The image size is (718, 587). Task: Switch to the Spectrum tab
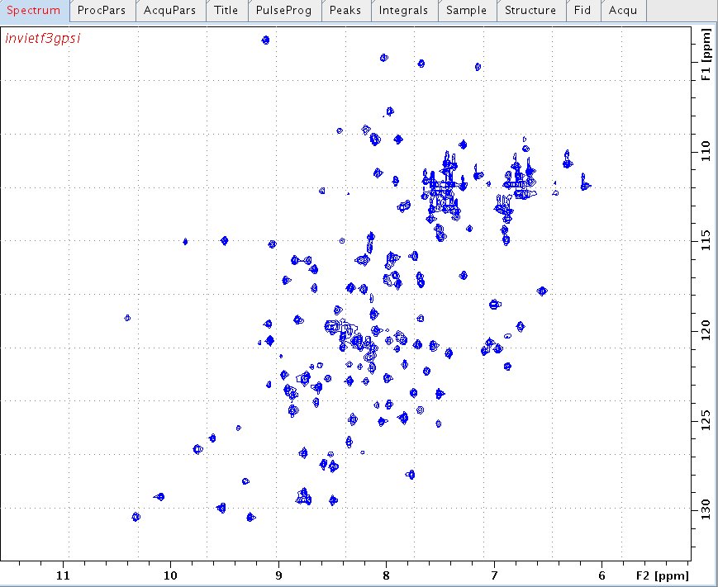click(35, 11)
